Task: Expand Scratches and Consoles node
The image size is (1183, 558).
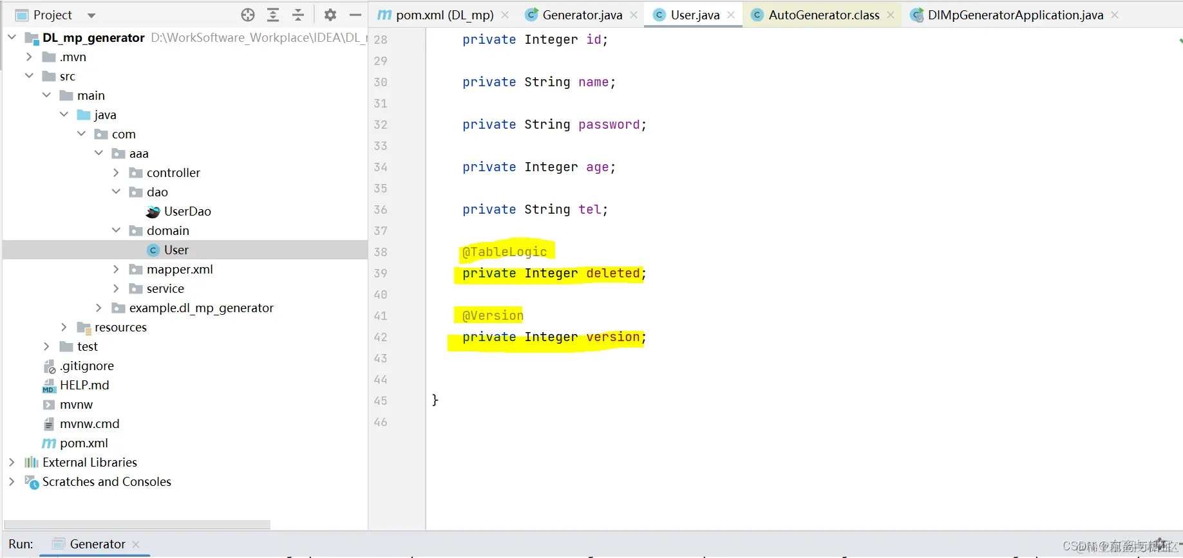Action: 12,481
